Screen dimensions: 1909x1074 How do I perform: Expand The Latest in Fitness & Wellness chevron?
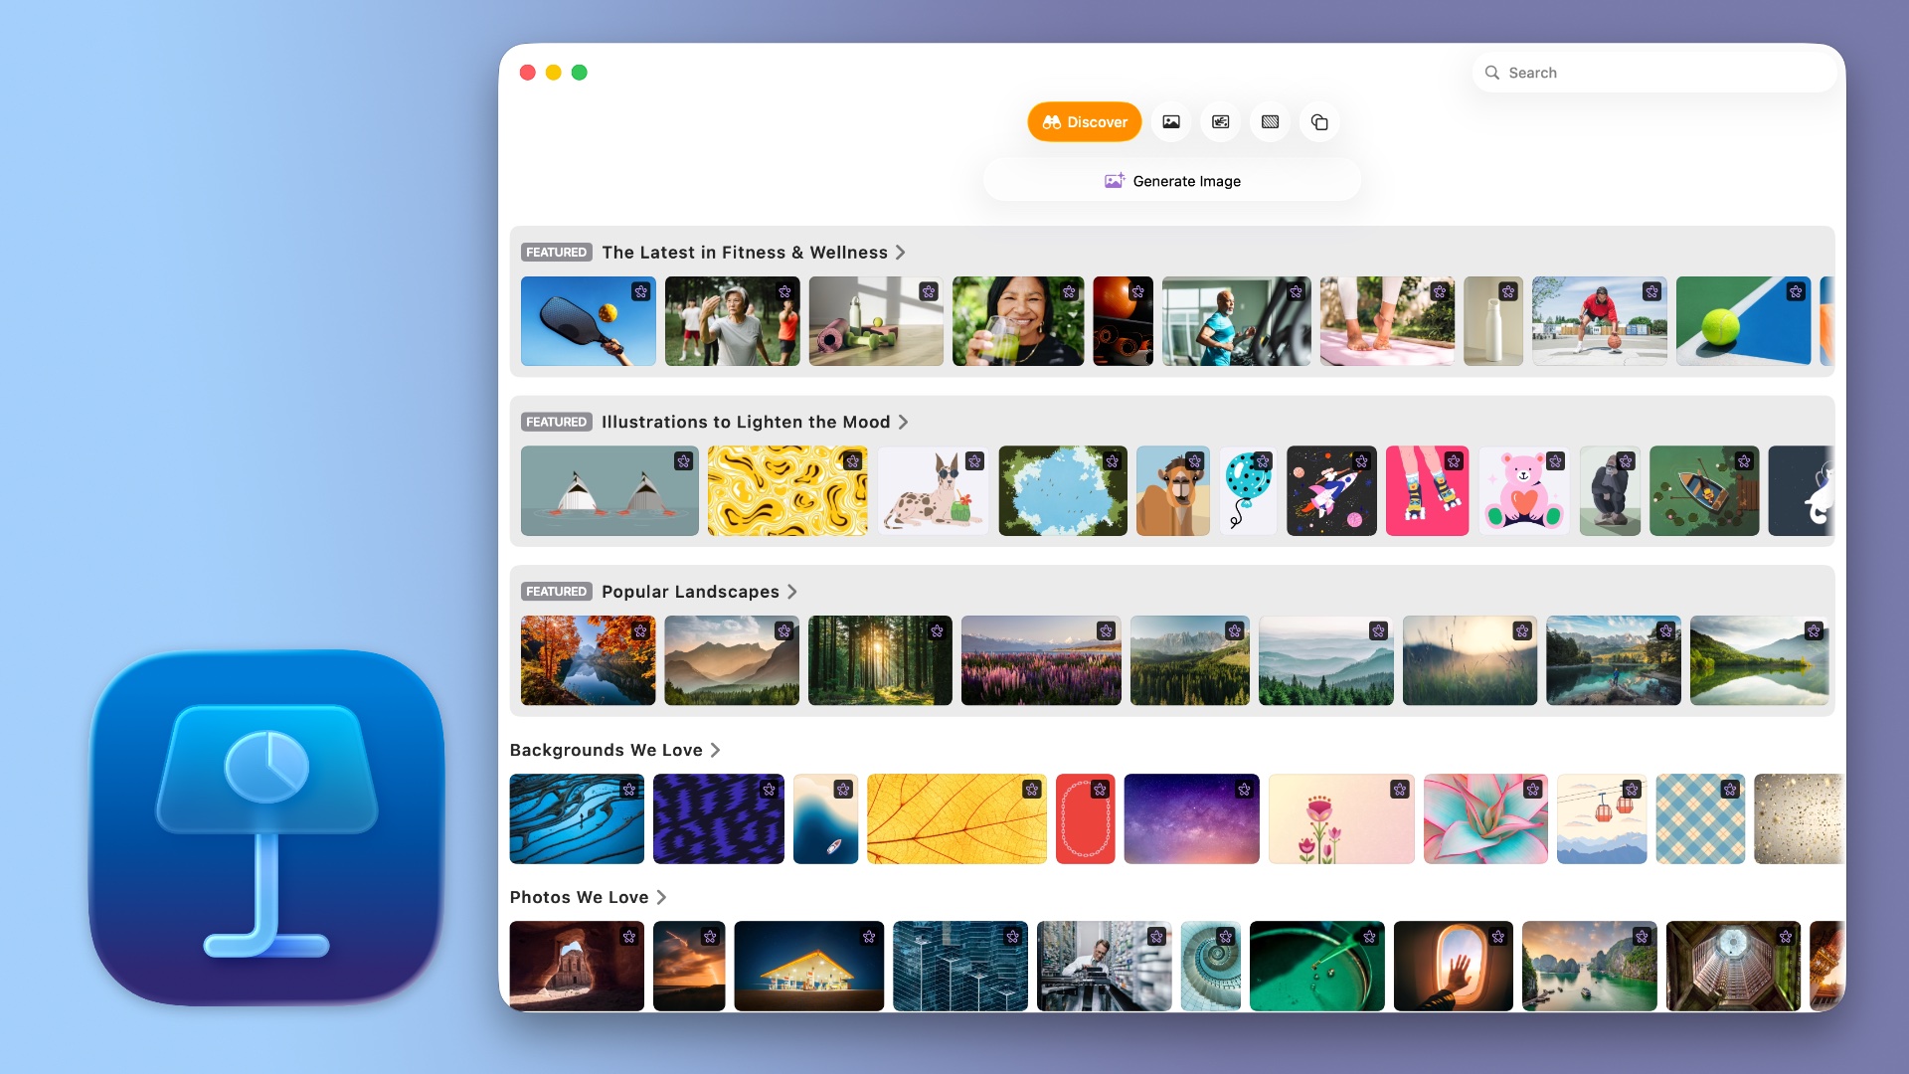900,253
